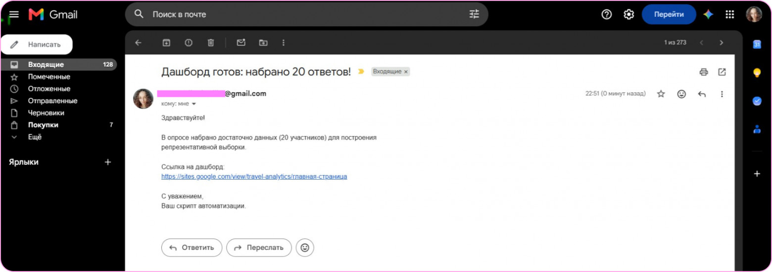Mark the message as unread
The image size is (772, 272).
click(x=241, y=43)
